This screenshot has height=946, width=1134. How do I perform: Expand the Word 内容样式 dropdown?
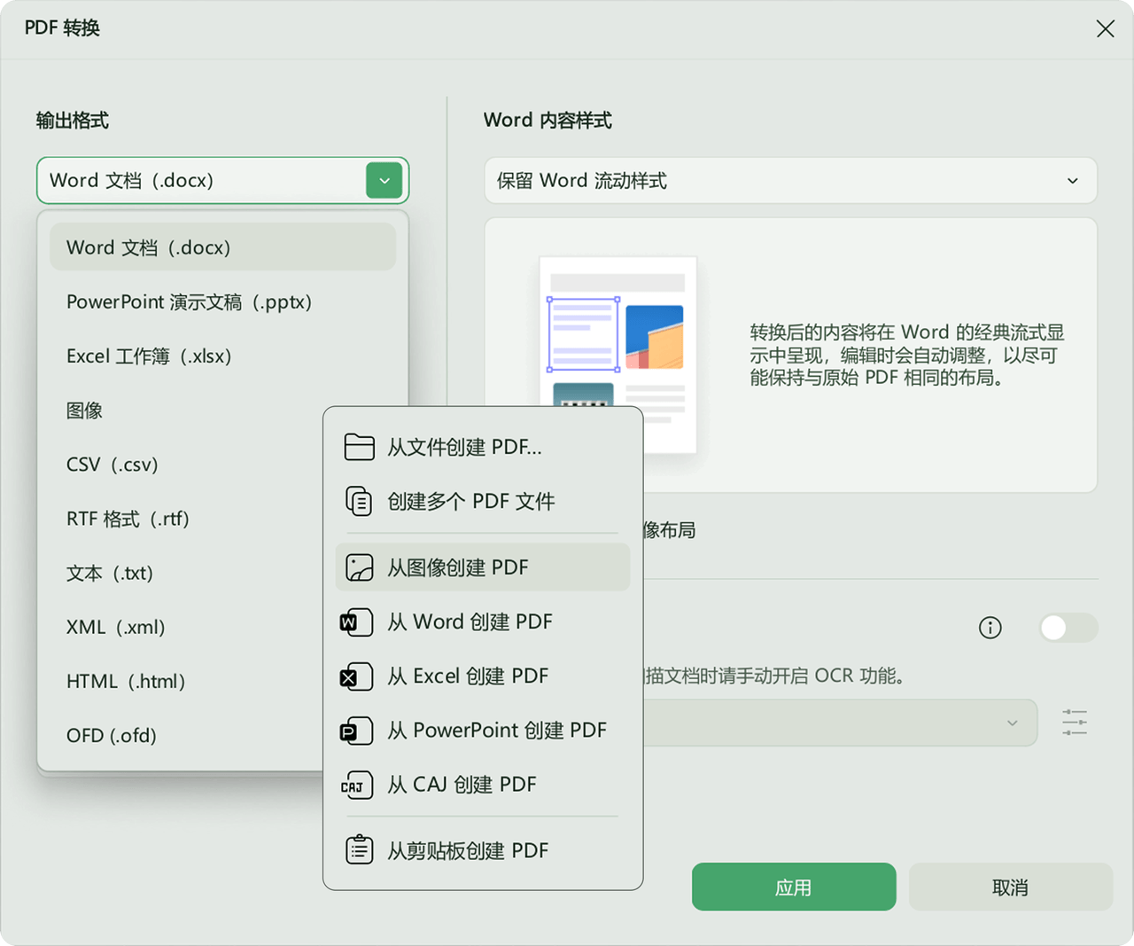(x=1073, y=180)
